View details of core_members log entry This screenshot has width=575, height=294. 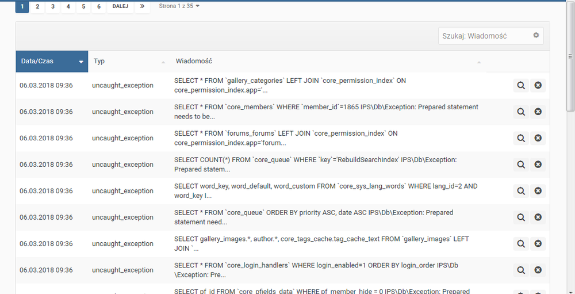point(521,112)
